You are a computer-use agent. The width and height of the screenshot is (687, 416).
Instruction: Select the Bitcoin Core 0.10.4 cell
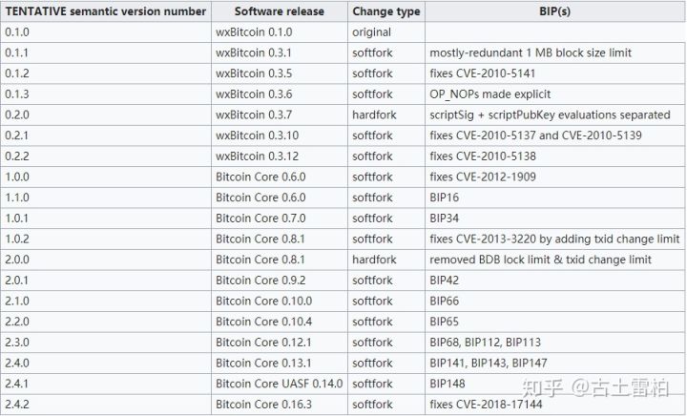click(x=280, y=322)
